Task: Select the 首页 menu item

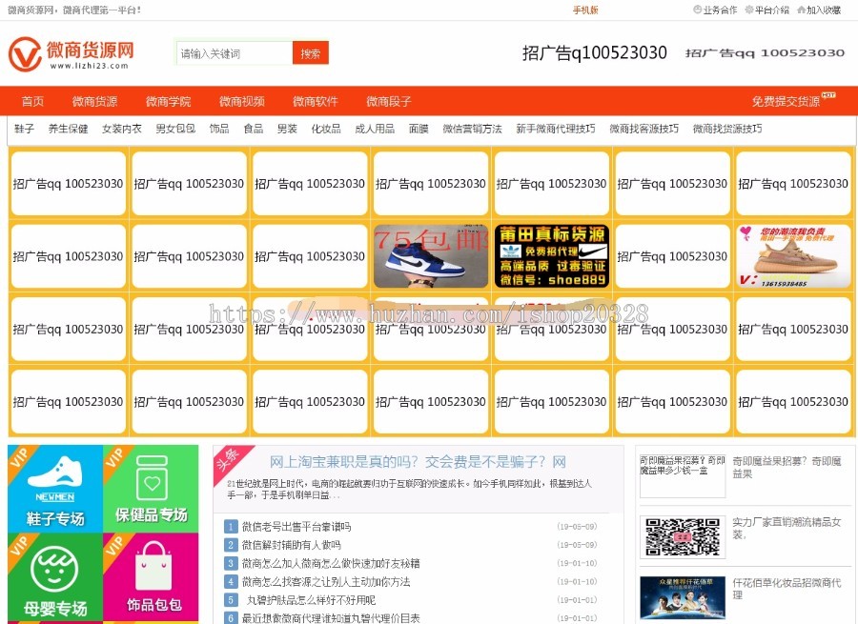Action: pos(32,100)
